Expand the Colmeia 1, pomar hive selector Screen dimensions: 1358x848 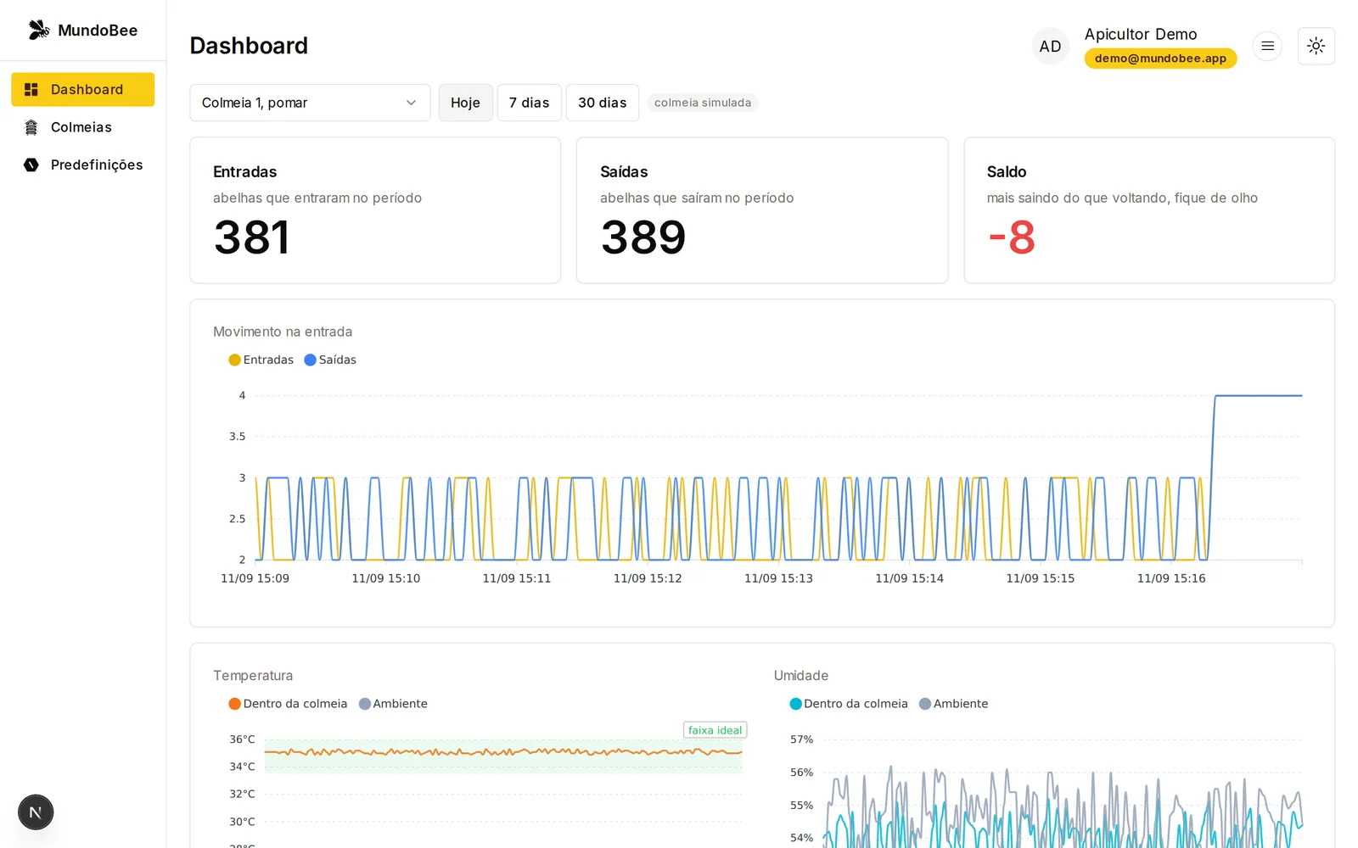tap(310, 103)
